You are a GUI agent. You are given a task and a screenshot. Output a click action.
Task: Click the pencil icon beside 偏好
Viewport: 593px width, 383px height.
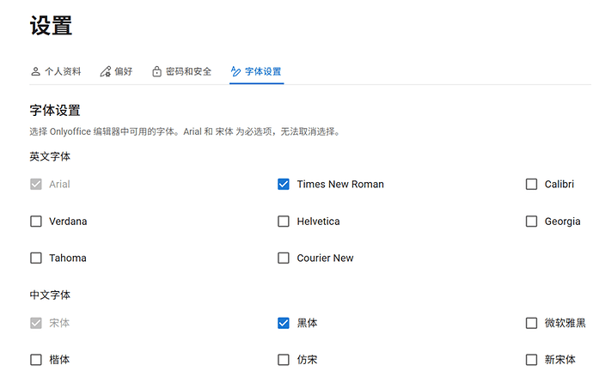pyautogui.click(x=105, y=71)
